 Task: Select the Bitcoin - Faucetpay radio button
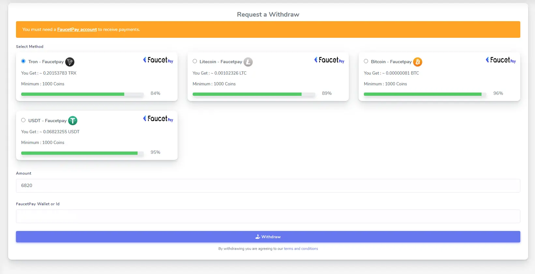(x=366, y=61)
